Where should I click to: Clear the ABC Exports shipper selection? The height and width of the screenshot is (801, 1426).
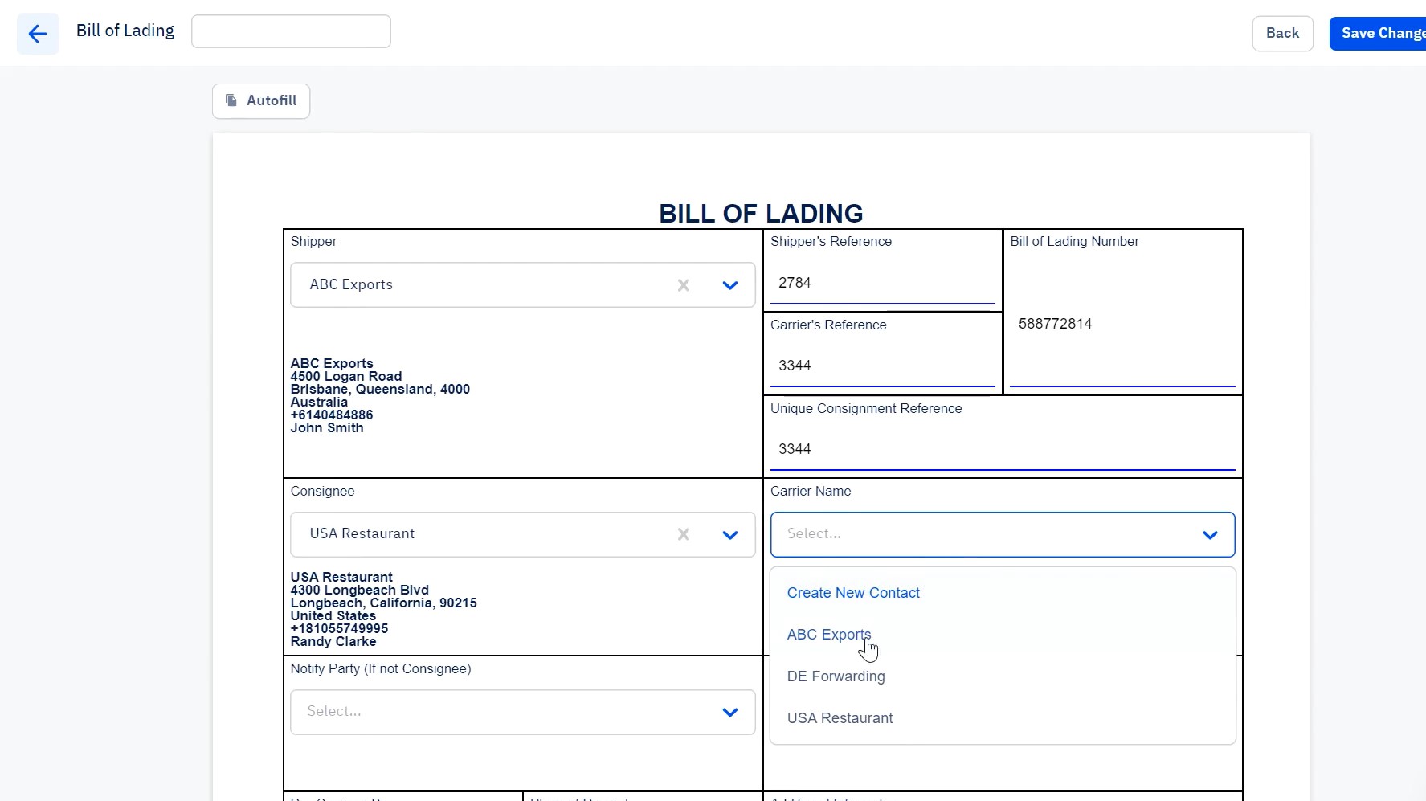pyautogui.click(x=684, y=285)
